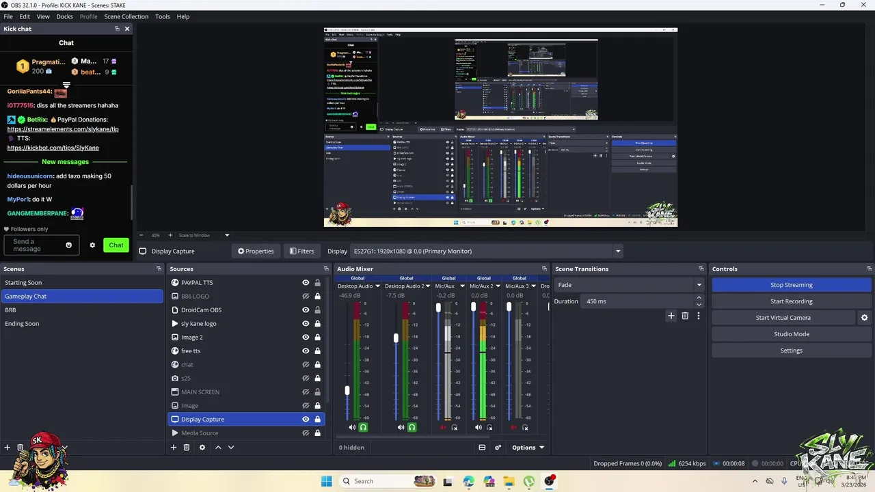Viewport: 875px width, 492px height.
Task: Hide the sly kane logo source
Action: 306,323
